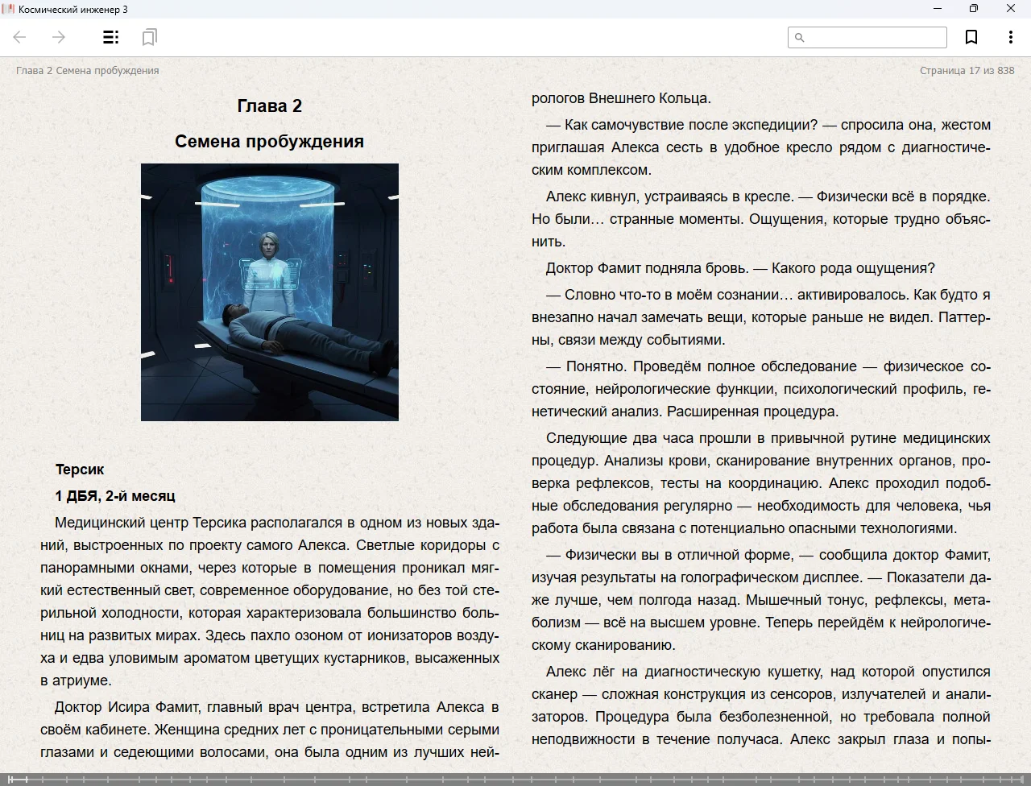Click the reading progress bar at bottom
Image resolution: width=1031 pixels, height=786 pixels.
click(x=515, y=779)
